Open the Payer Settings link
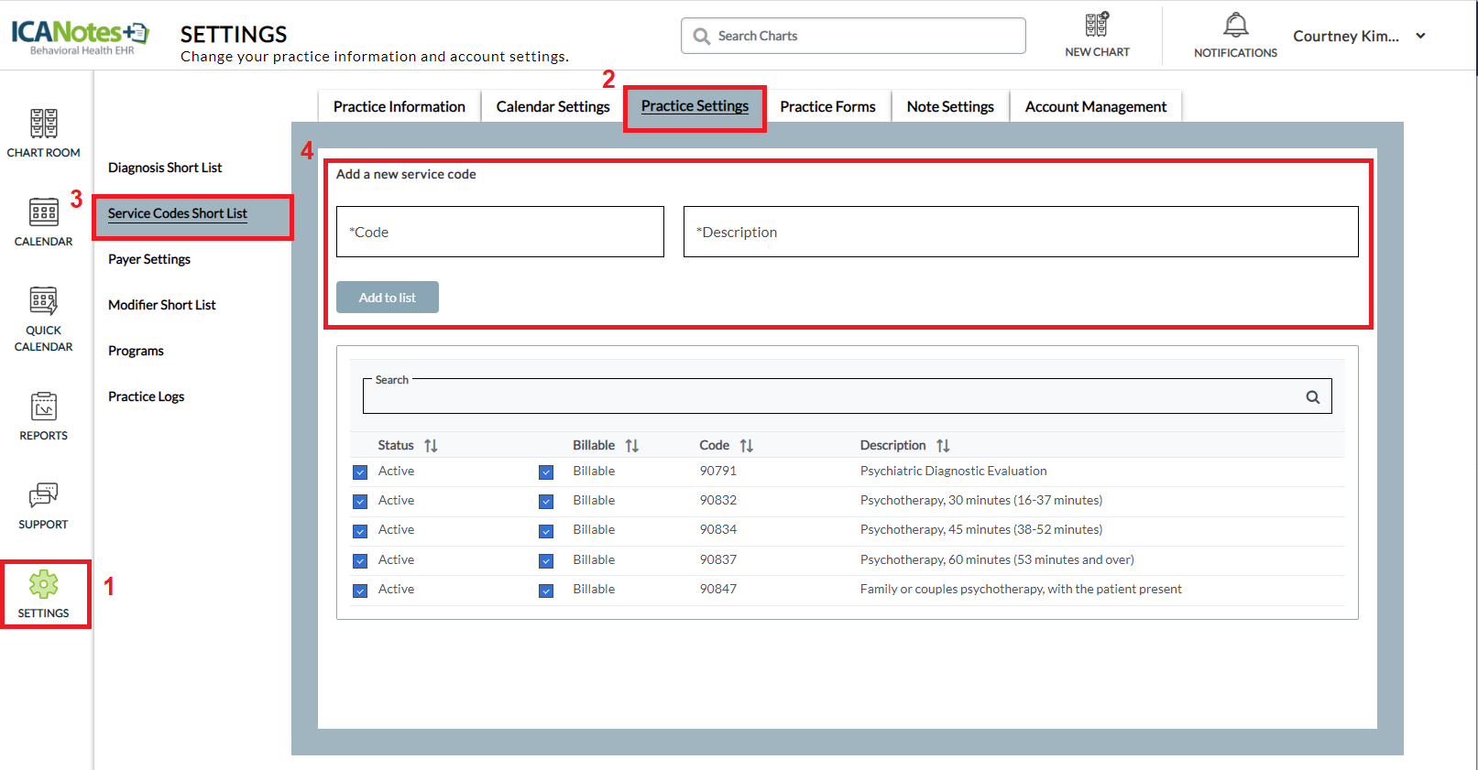The width and height of the screenshot is (1478, 770). [149, 259]
